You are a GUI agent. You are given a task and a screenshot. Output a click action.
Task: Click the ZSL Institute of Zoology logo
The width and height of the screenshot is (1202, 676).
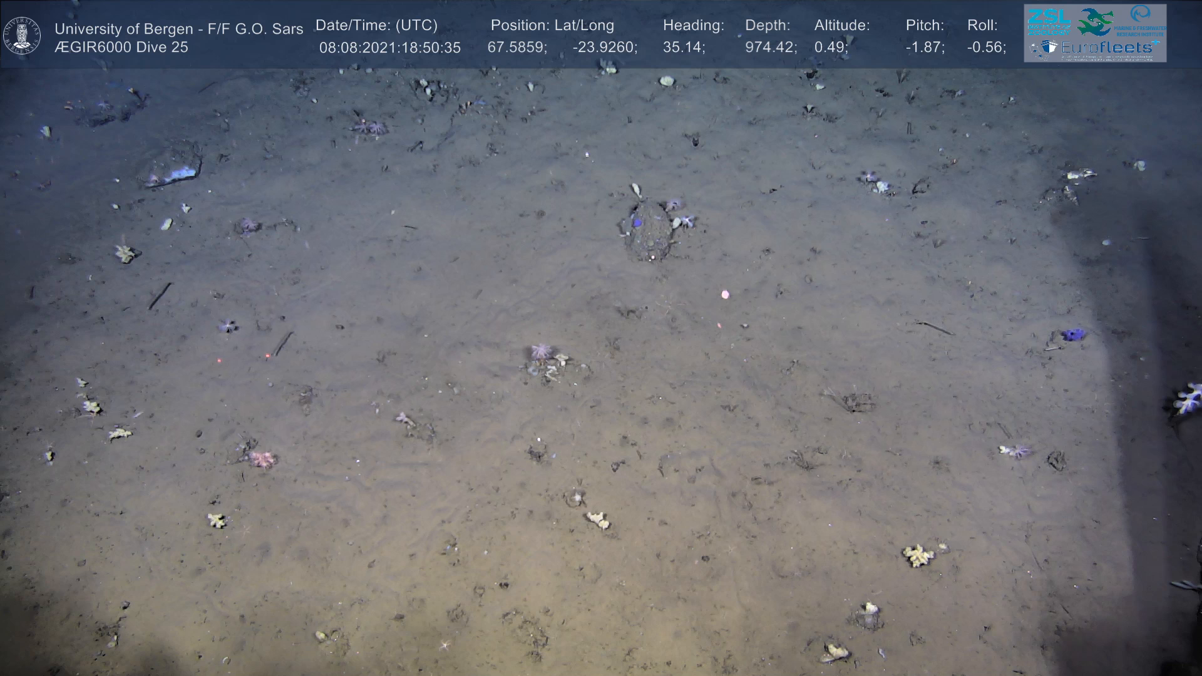(1049, 21)
